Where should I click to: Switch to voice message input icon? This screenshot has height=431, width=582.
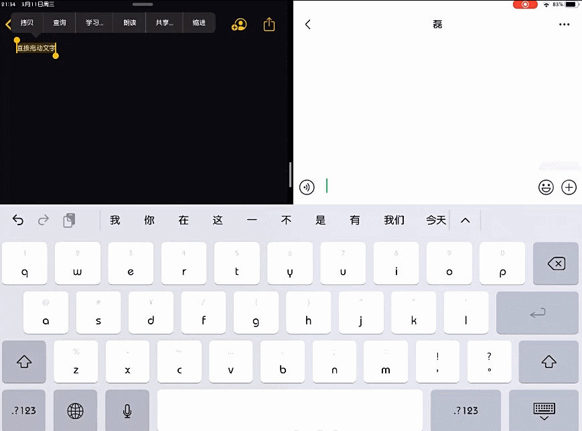pyautogui.click(x=307, y=187)
